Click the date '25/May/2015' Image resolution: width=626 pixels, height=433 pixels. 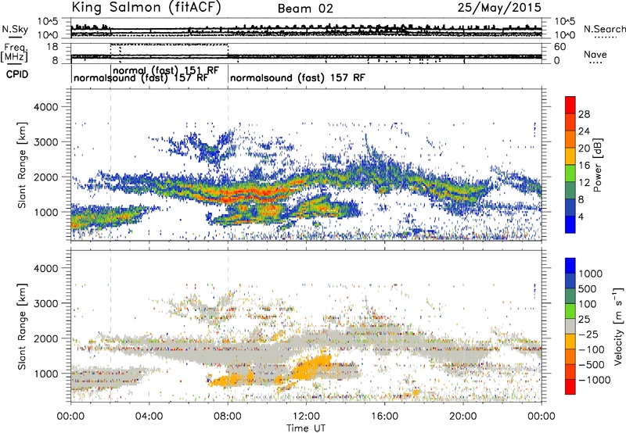[499, 8]
